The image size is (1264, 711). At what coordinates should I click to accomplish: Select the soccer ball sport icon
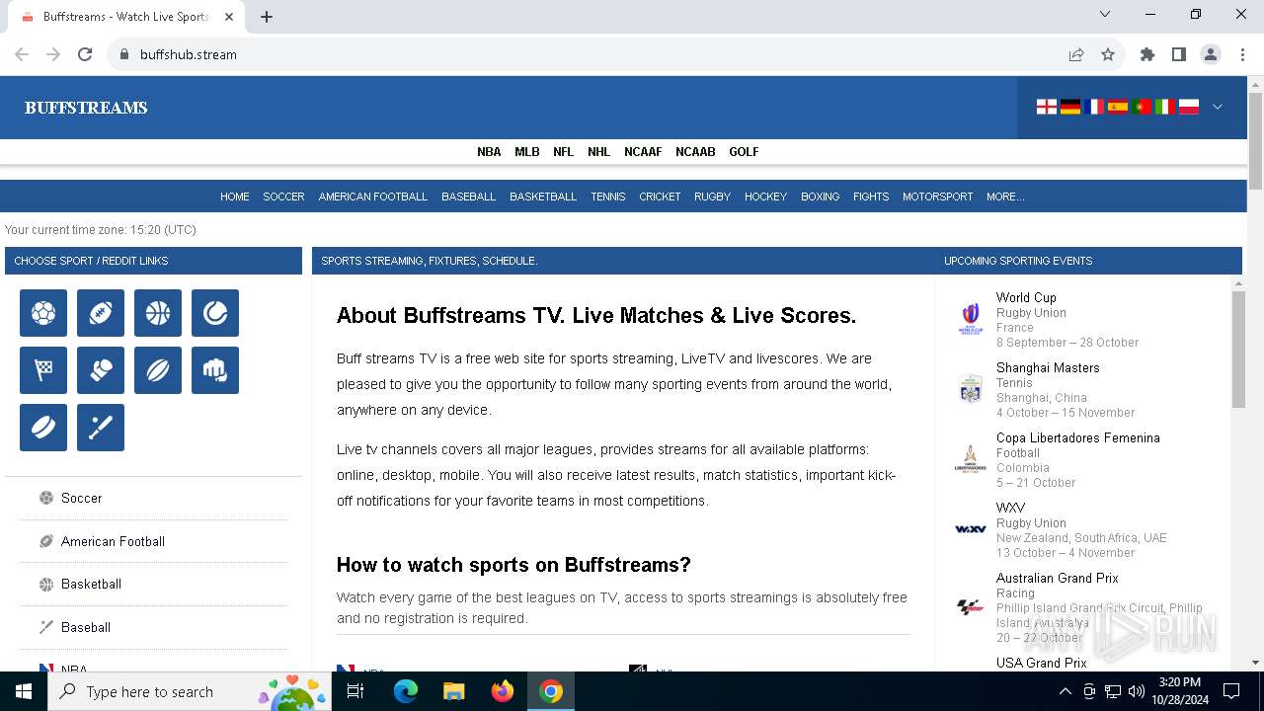tap(43, 313)
